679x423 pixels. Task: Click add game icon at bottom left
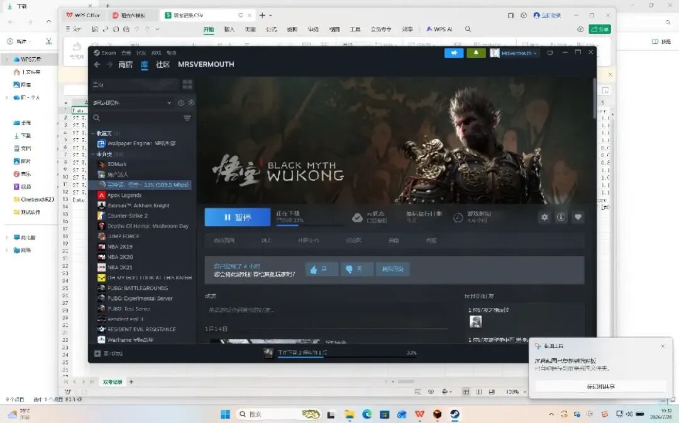pyautogui.click(x=97, y=353)
